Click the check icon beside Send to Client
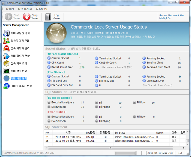 (144, 63)
